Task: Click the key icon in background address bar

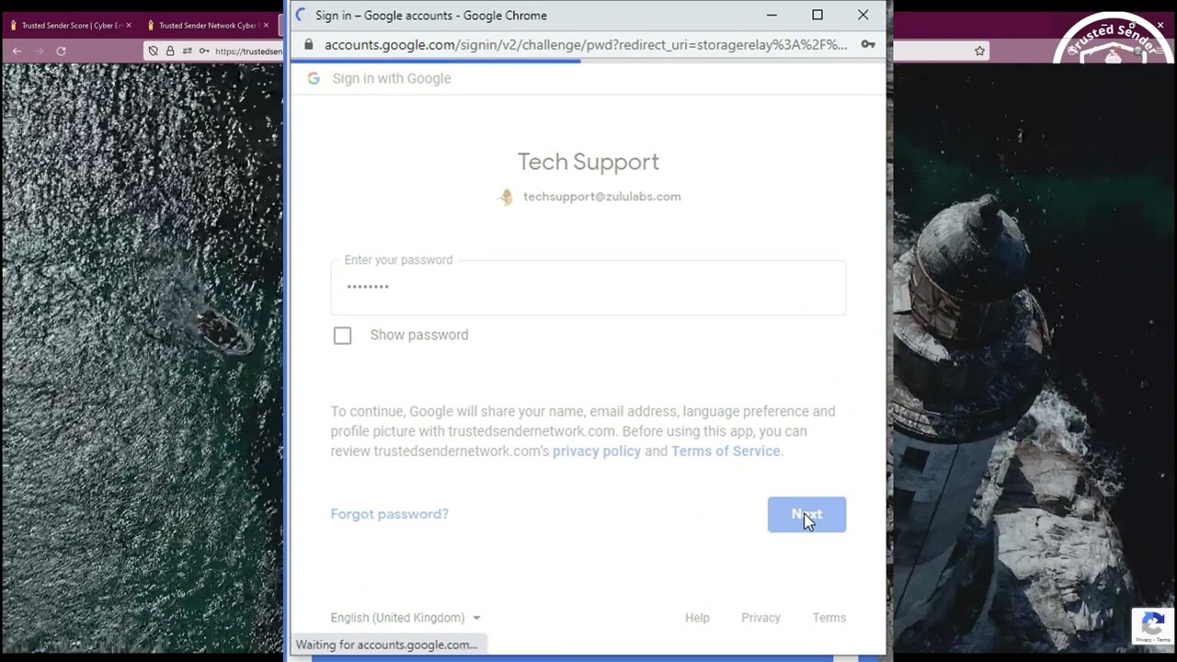Action: click(x=203, y=51)
